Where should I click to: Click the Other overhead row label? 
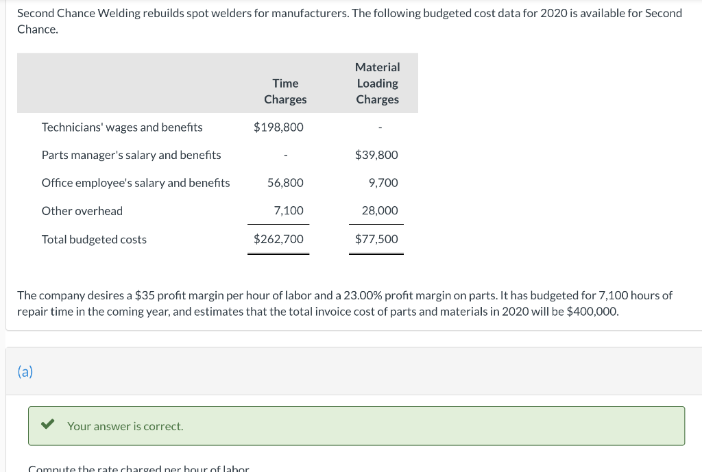pyautogui.click(x=82, y=211)
